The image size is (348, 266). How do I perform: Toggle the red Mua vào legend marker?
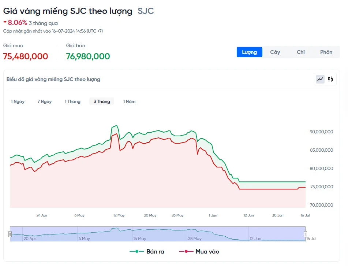click(186, 251)
